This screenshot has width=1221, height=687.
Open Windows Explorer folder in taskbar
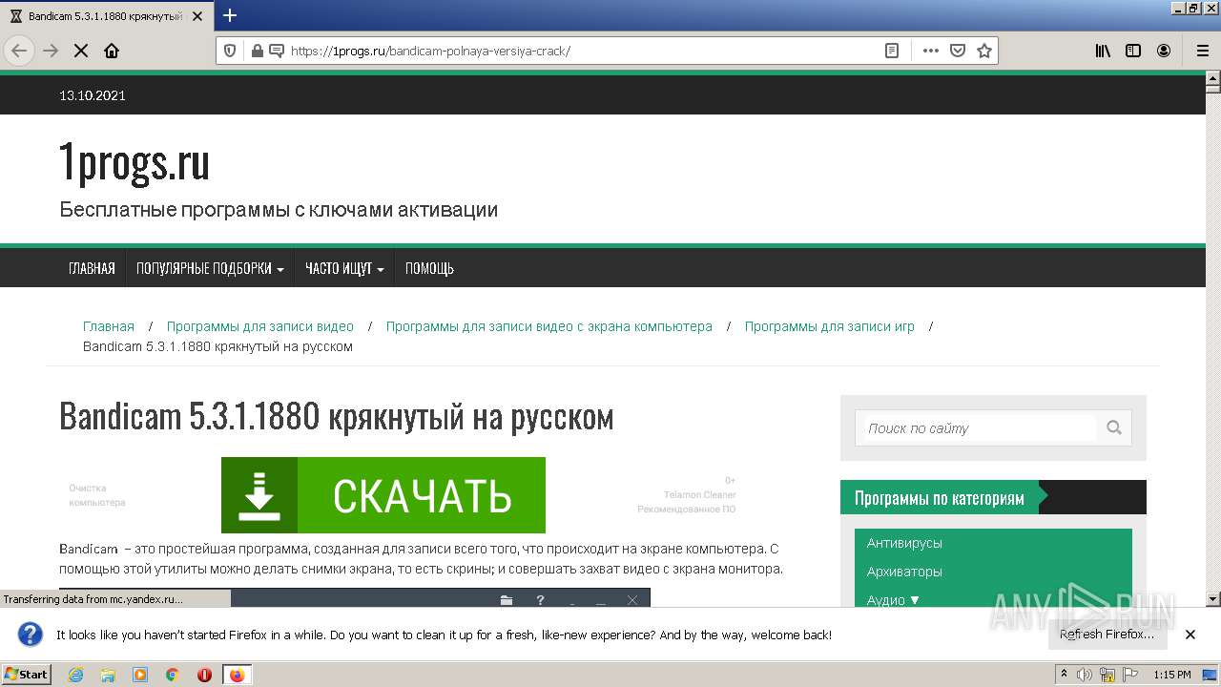[x=108, y=675]
